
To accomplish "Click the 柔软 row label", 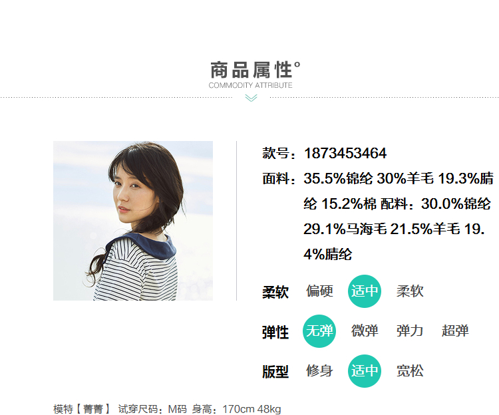I will click(275, 292).
